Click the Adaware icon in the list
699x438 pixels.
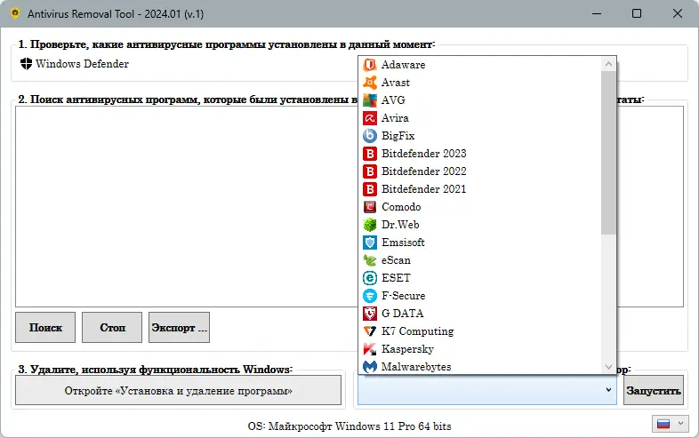[x=370, y=65]
